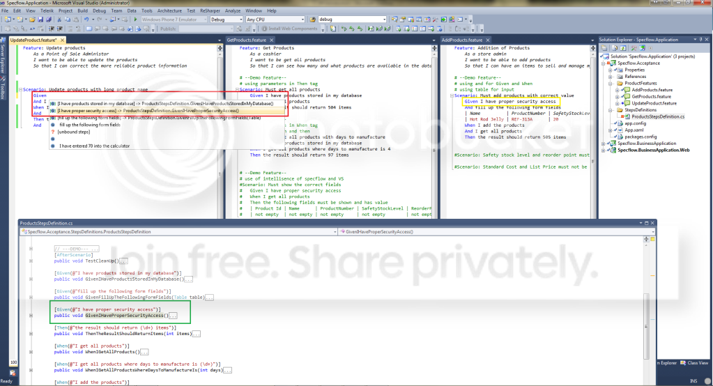Screen dimensions: 713x386
Task: Select 'I have products stored in my database' suggestion
Action: point(167,104)
